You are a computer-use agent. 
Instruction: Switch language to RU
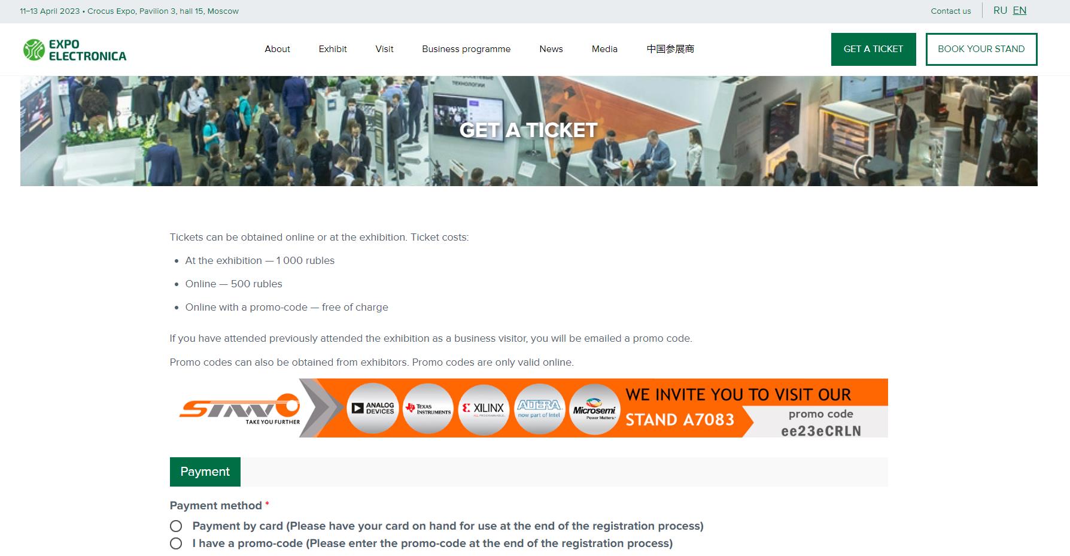pyautogui.click(x=999, y=11)
